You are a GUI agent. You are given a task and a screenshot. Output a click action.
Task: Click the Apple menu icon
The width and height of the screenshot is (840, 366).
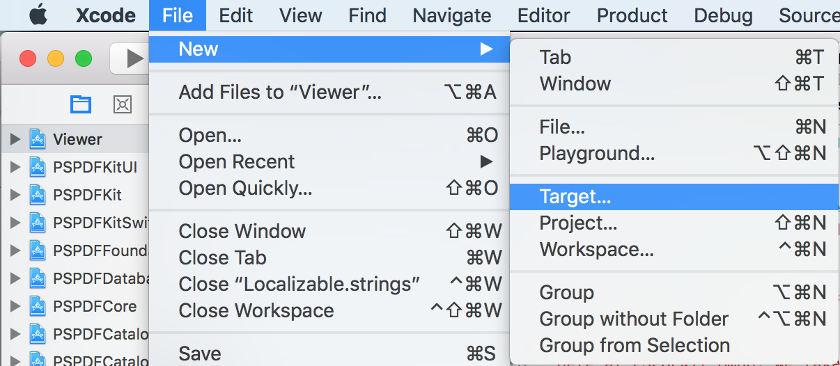tap(38, 15)
